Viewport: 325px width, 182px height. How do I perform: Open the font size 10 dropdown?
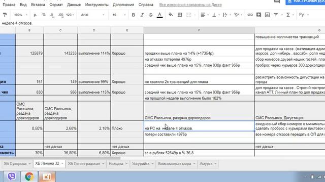pos(119,15)
